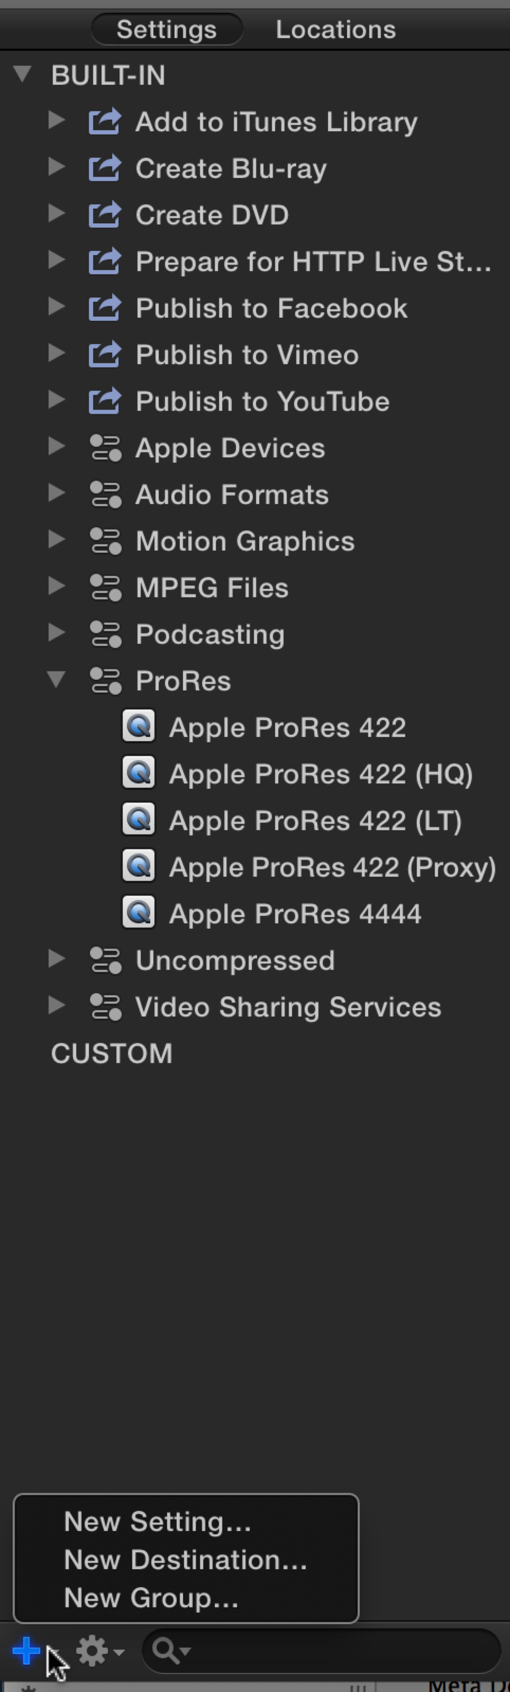
Task: Click the blue plus add button
Action: point(26,1650)
